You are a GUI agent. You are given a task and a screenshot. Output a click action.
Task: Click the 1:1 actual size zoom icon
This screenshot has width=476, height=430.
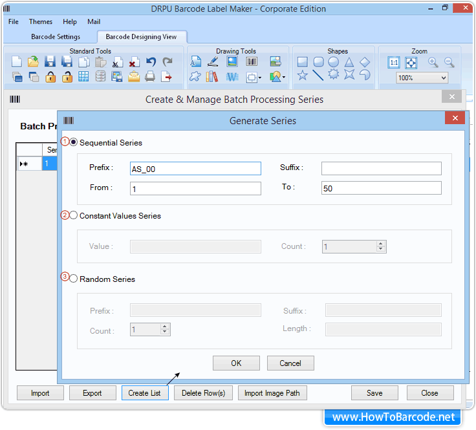[x=394, y=63]
